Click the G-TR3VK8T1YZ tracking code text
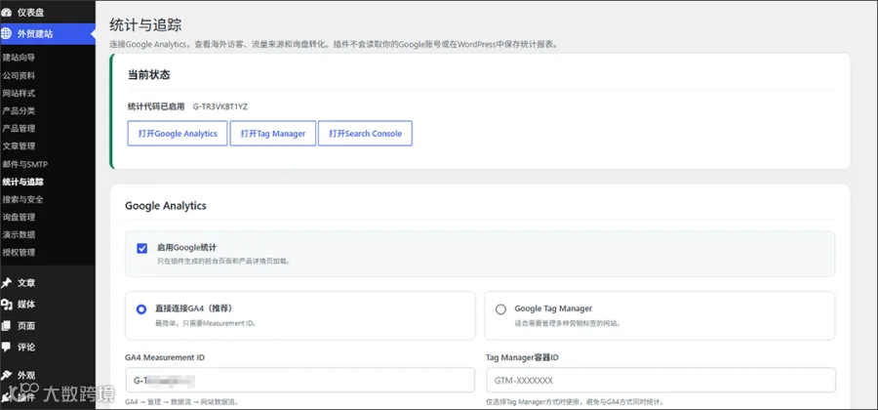This screenshot has width=878, height=410. [220, 106]
